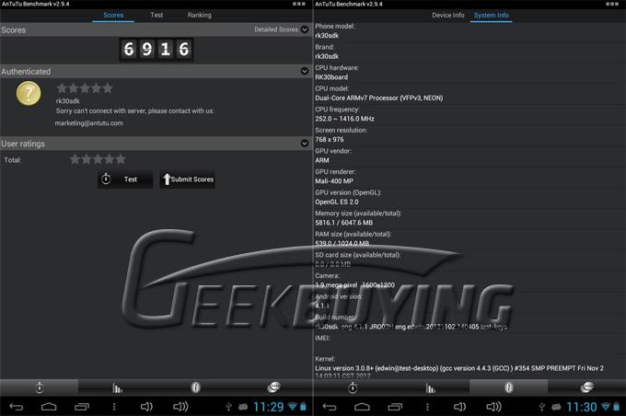Image resolution: width=626 pixels, height=416 pixels.
Task: Select Dual-Core ARMv7 Processor text
Action: pyautogui.click(x=379, y=98)
